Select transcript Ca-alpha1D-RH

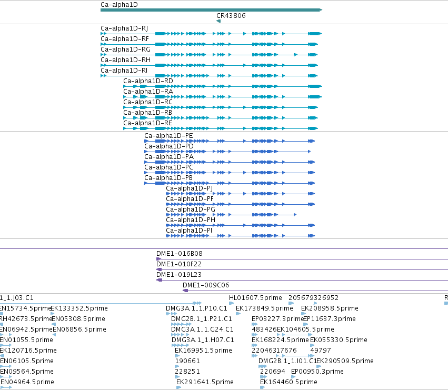[125, 60]
